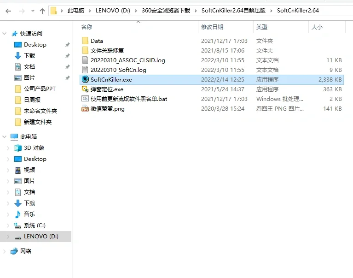Open the chevron after 360安全浏览器下载 breadcrumb
Screen dimensions: 353x278
(x=196, y=11)
